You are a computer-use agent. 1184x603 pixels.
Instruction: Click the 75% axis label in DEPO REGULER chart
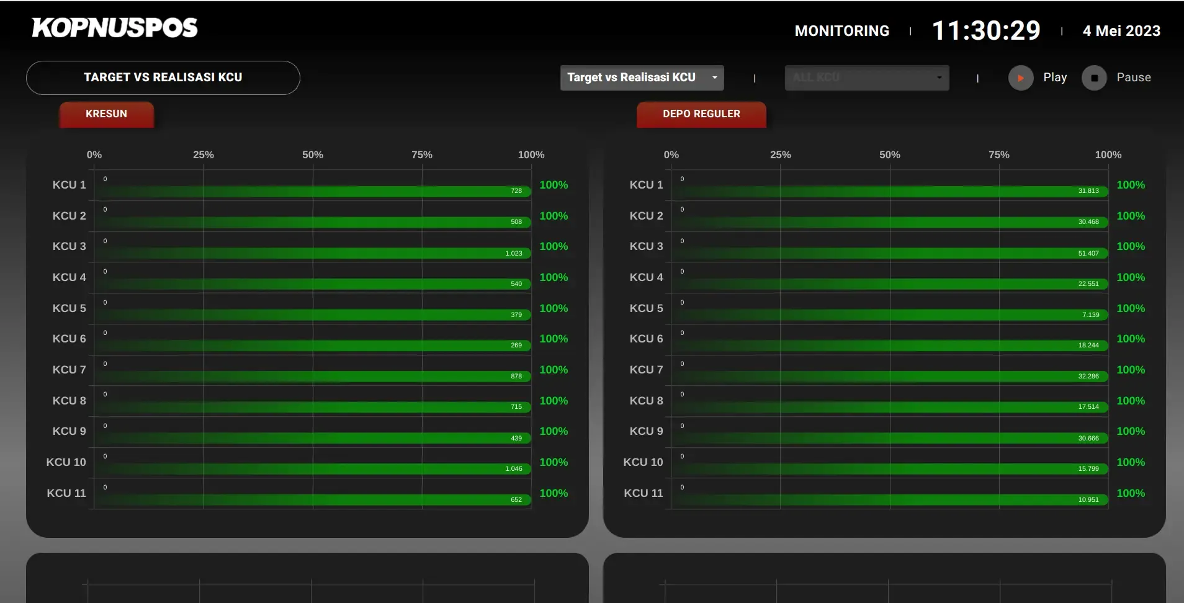pos(999,154)
